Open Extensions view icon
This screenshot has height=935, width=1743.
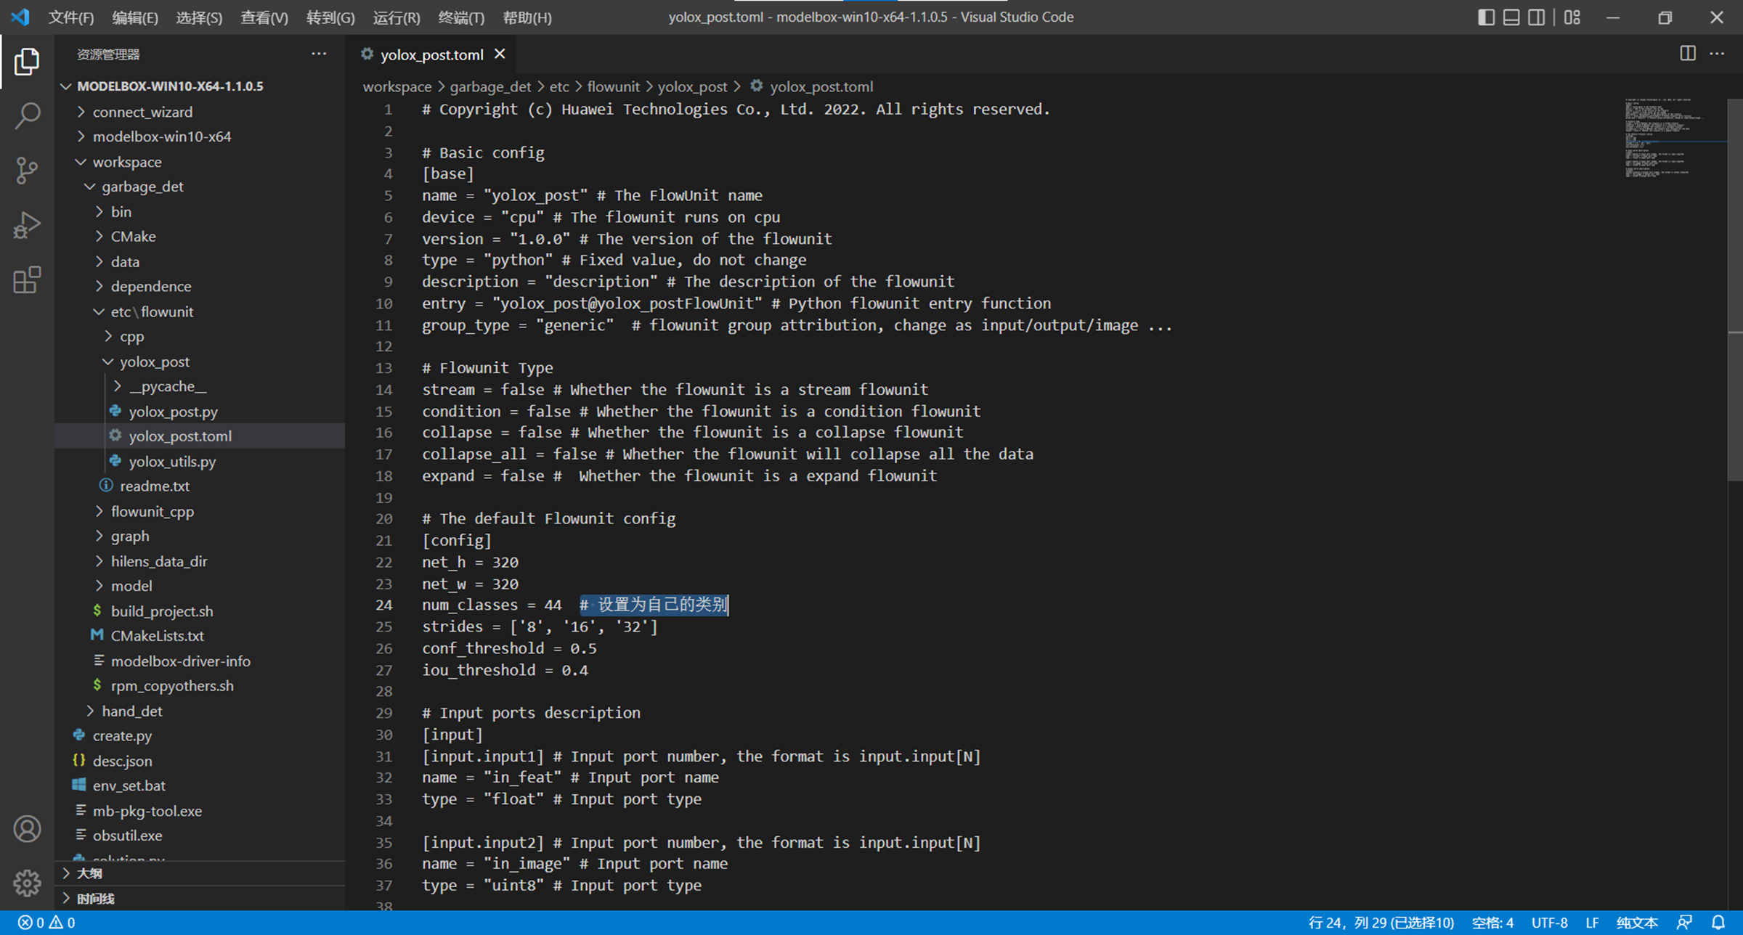pyautogui.click(x=27, y=280)
